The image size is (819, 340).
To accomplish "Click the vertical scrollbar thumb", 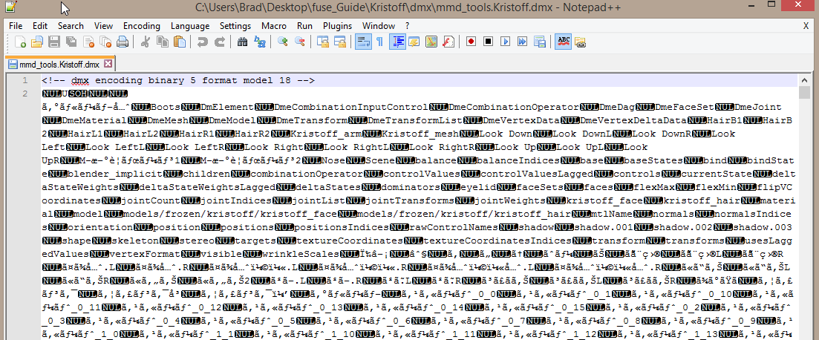I will click(x=805, y=94).
